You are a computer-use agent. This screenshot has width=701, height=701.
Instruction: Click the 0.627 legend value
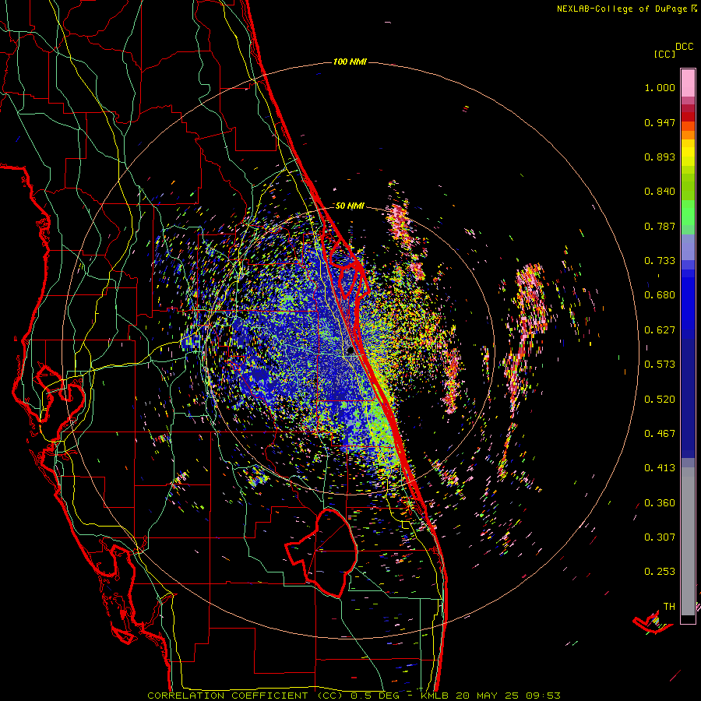(660, 330)
